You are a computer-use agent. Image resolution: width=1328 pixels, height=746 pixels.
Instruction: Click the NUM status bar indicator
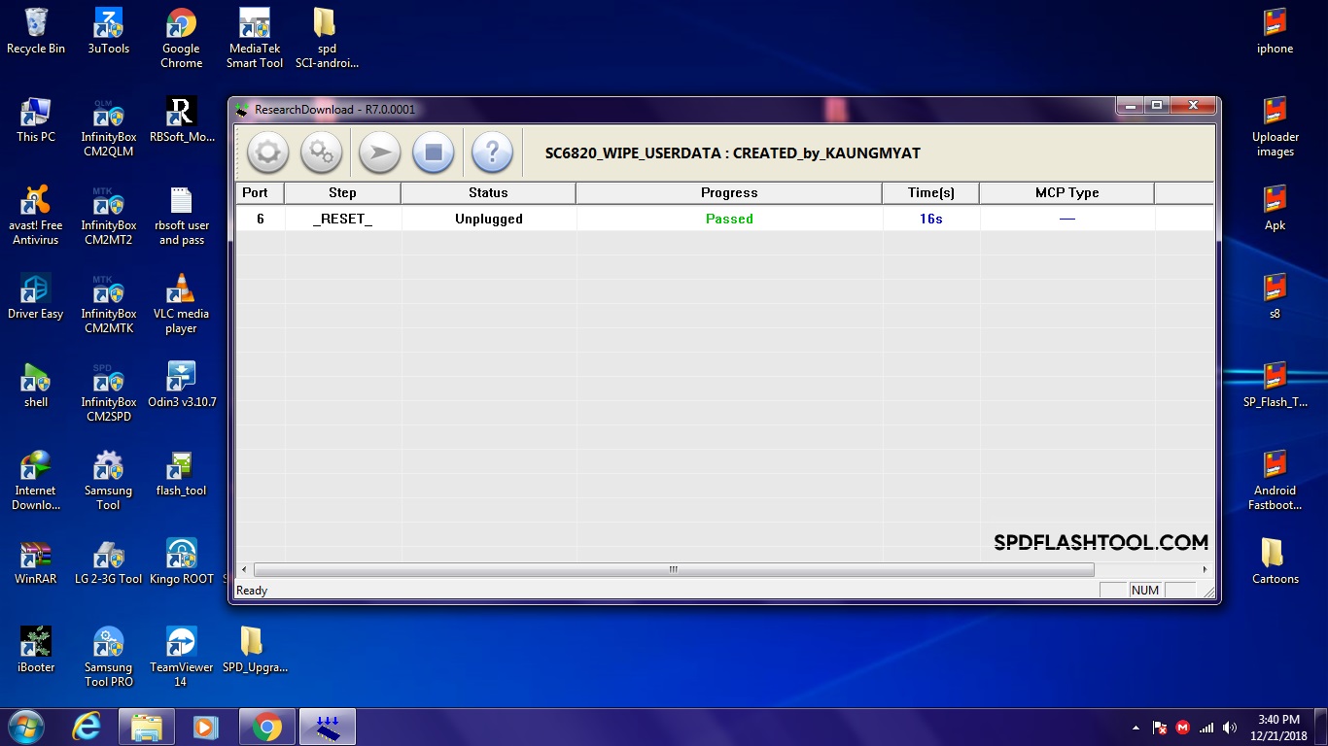1145,591
